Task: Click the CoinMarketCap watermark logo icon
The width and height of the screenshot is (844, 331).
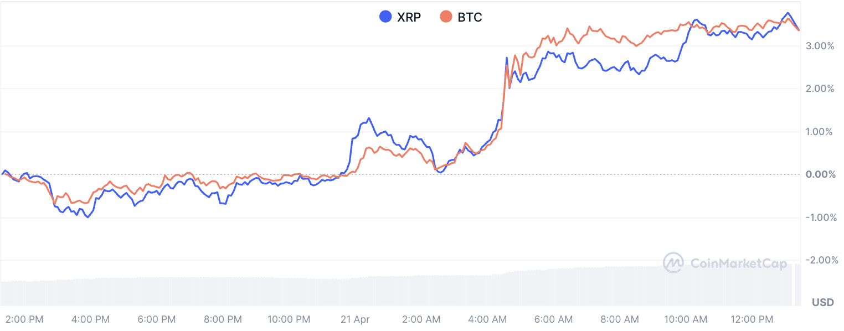Action: 673,263
